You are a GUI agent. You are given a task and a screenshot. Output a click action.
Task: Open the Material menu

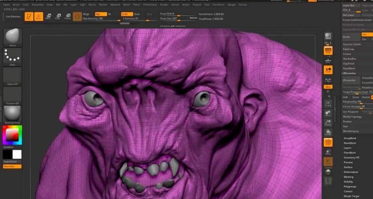click(115, 4)
